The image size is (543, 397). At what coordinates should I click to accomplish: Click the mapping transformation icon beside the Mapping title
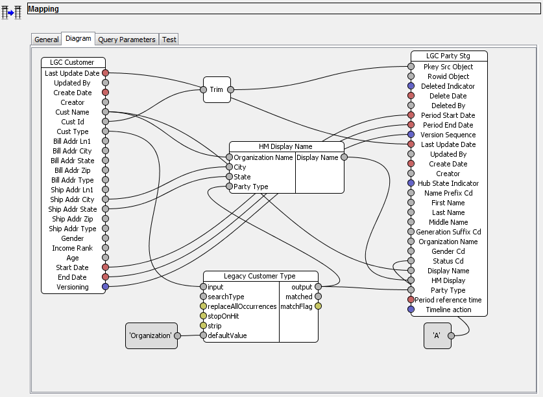click(x=11, y=9)
